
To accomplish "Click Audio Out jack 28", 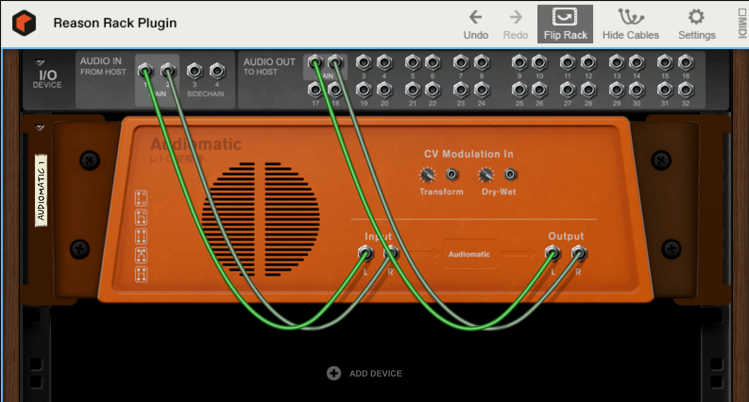I will click(x=588, y=89).
